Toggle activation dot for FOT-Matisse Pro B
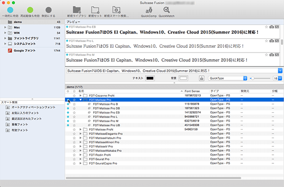284x187 pixels. point(68,104)
